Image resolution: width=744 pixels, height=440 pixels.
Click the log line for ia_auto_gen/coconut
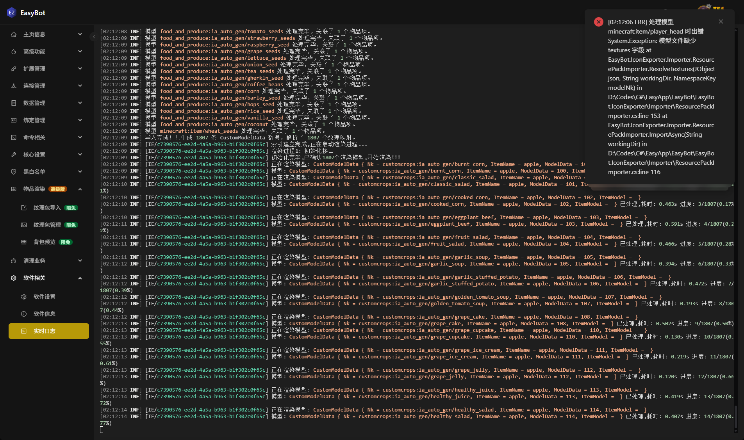click(x=228, y=125)
